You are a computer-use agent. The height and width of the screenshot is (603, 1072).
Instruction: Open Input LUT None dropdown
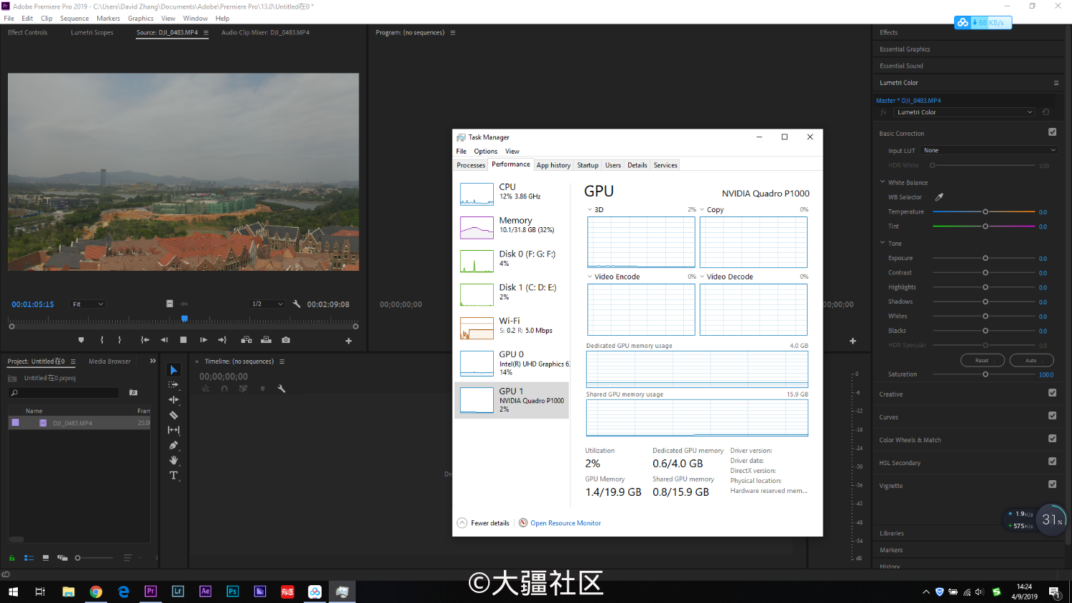[x=989, y=150]
